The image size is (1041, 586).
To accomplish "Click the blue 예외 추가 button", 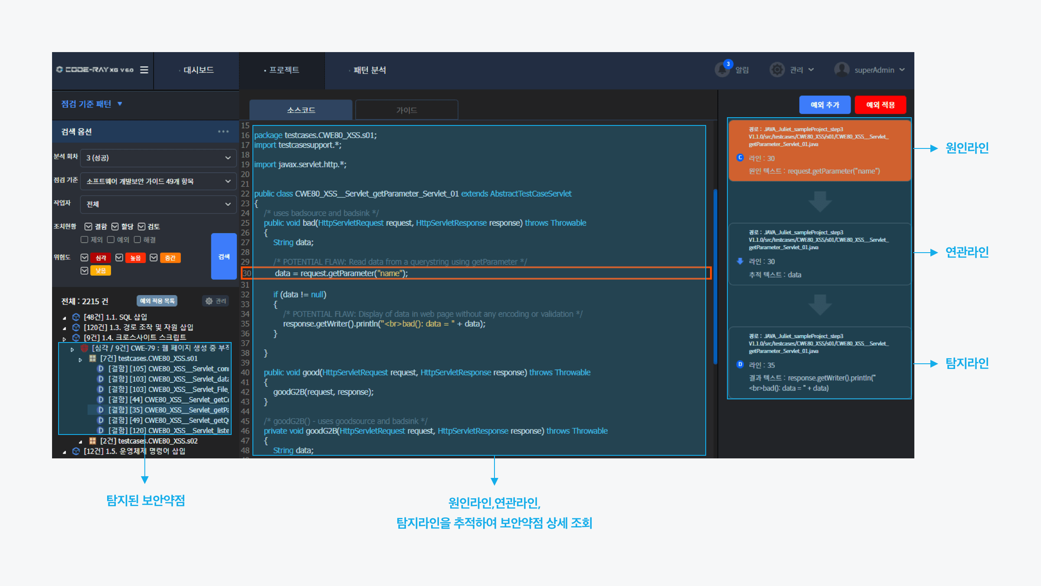I will (825, 105).
